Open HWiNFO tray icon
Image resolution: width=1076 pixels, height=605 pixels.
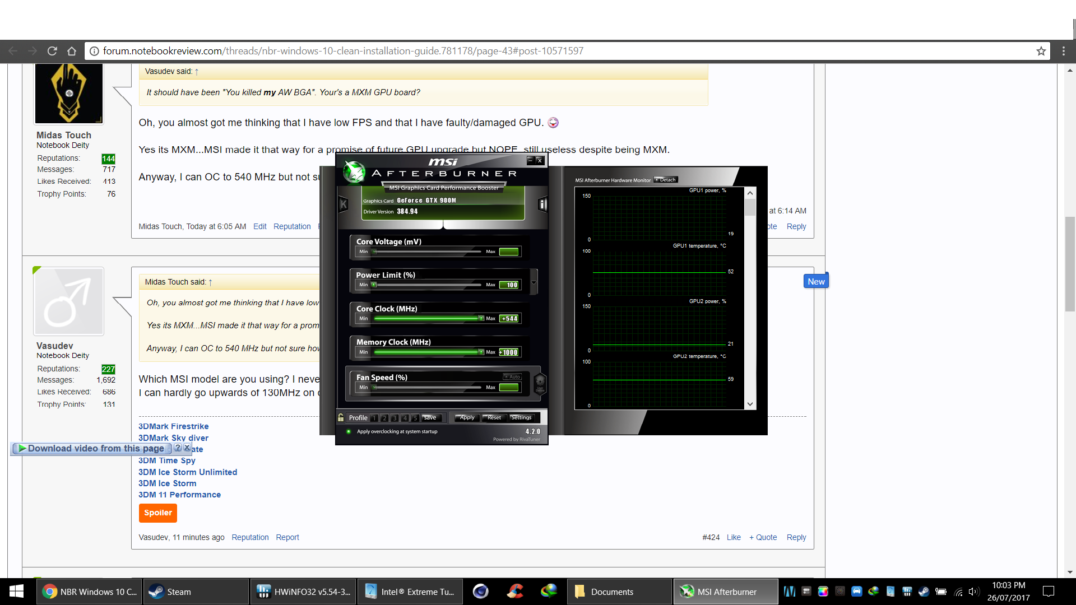pyautogui.click(x=907, y=591)
